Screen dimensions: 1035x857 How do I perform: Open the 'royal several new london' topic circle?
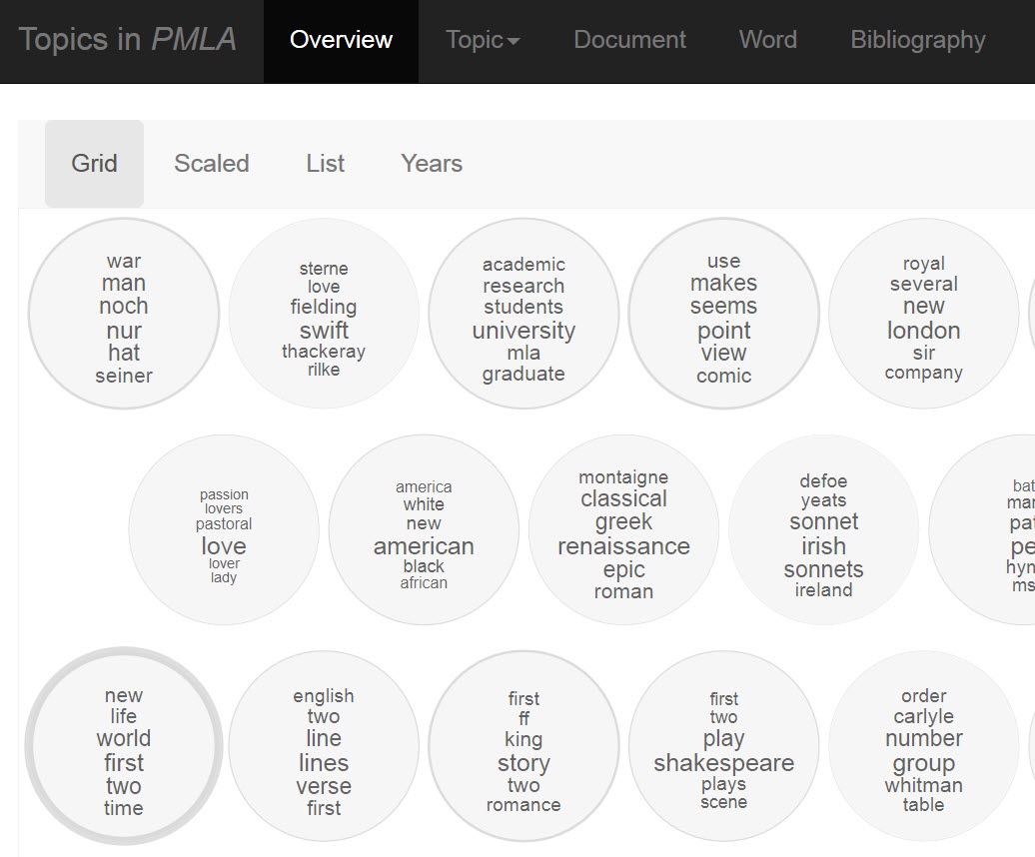coord(923,314)
